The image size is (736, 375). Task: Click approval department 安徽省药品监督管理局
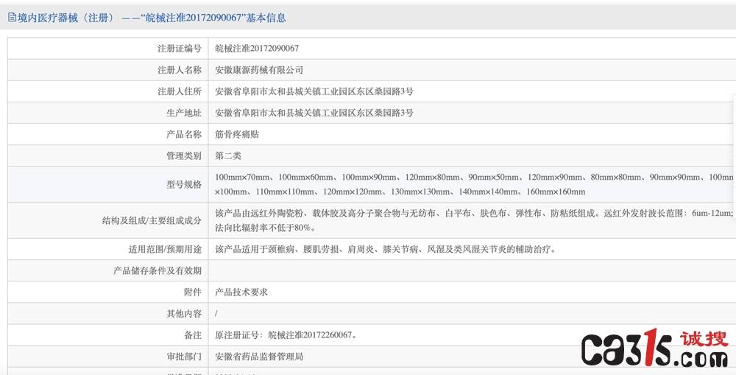[258, 357]
